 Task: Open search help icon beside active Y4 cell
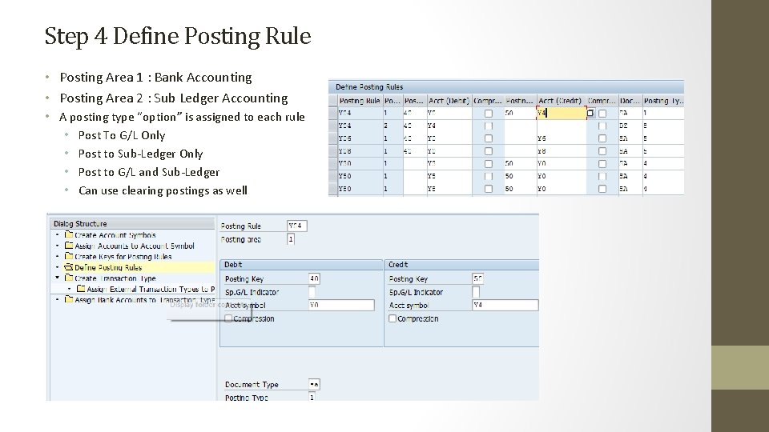pyautogui.click(x=590, y=113)
